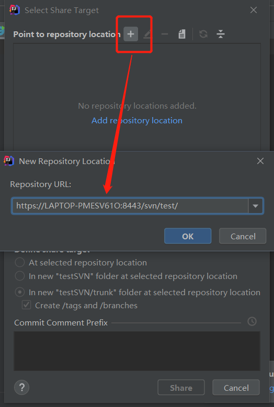Click the "Commit Comment Prefix" label
The height and width of the screenshot is (407, 274).
(61, 323)
